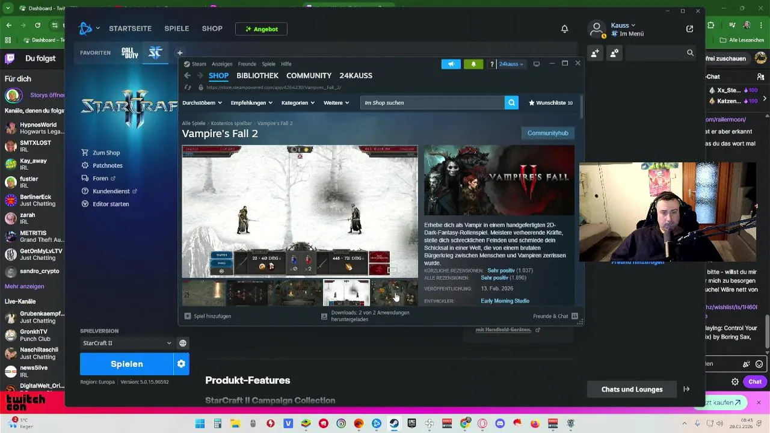The image size is (770, 433).
Task: Add a new favorite with plus icon
Action: click(179, 53)
